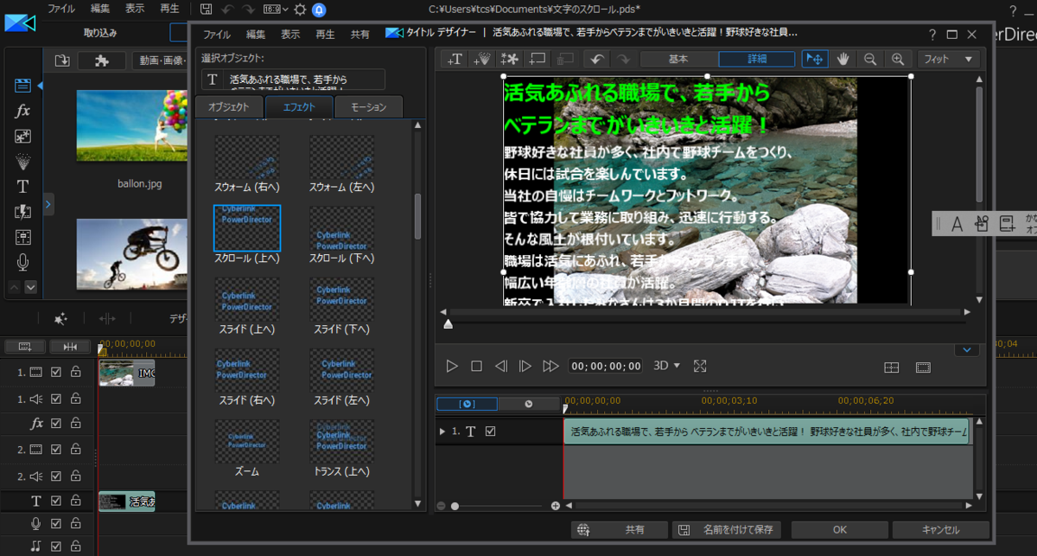Switch to the モーション tab

pos(369,107)
